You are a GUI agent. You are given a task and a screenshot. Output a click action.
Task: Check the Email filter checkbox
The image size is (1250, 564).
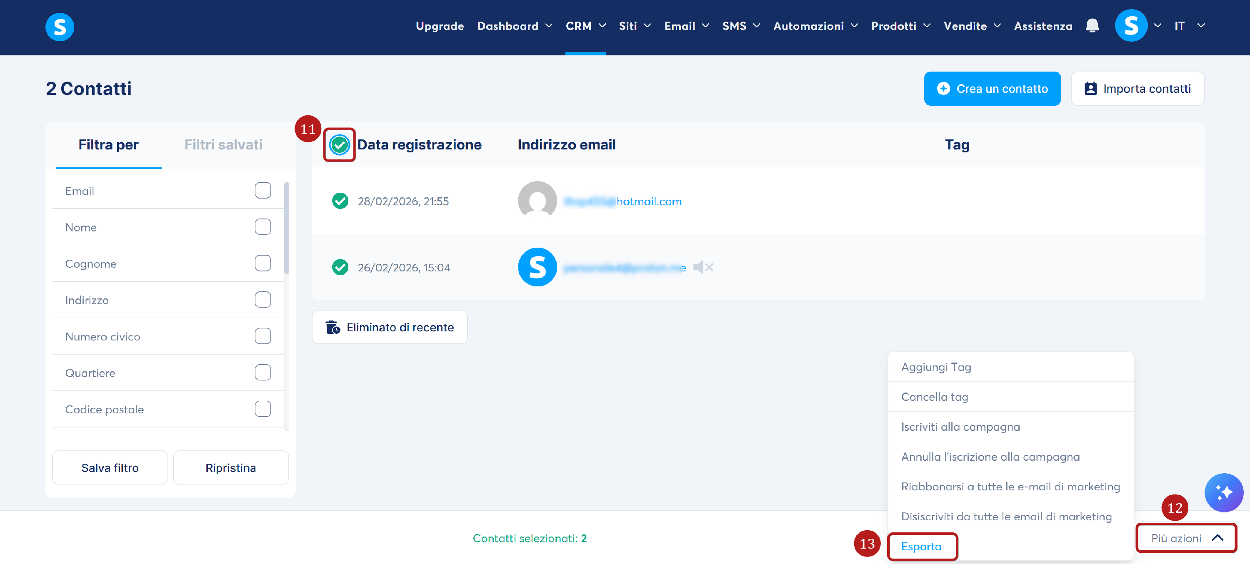click(x=262, y=191)
